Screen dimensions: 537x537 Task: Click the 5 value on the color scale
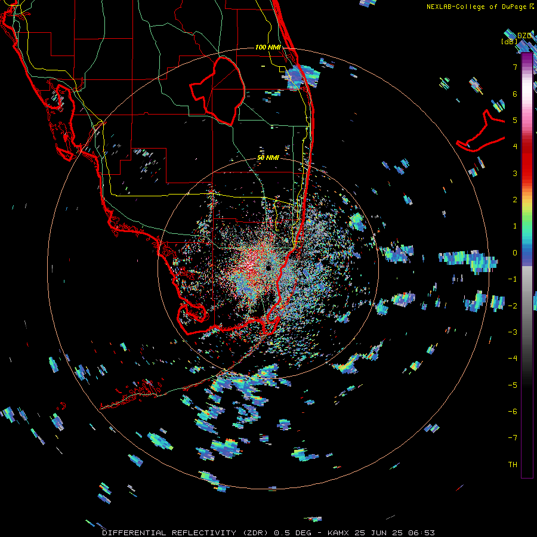[515, 120]
